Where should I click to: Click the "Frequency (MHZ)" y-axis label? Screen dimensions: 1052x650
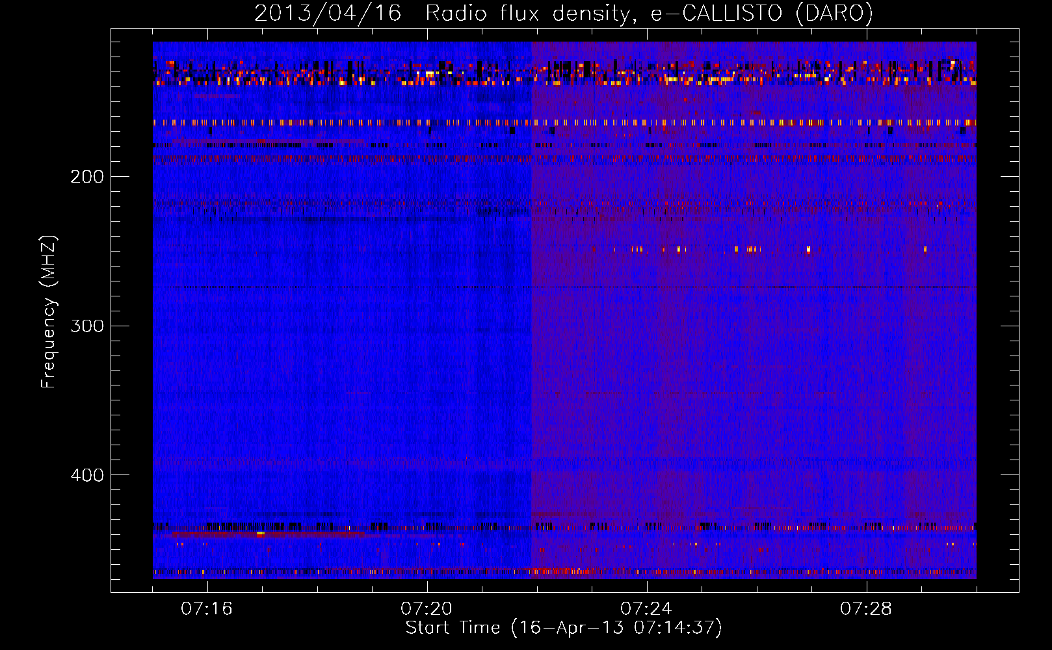coord(49,312)
